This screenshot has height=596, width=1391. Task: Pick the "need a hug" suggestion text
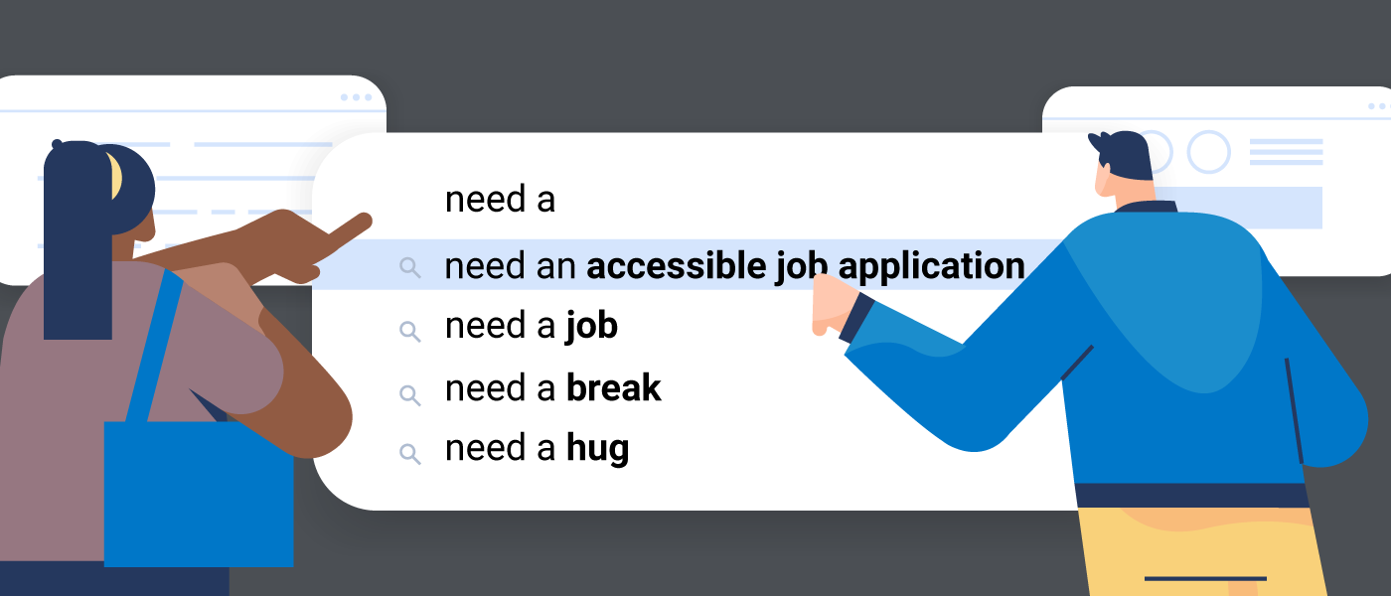coord(538,449)
